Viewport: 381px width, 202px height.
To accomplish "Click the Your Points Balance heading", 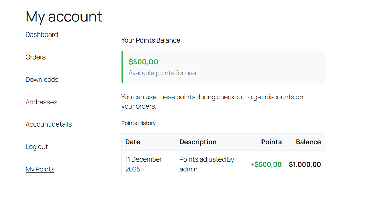I will 151,40.
